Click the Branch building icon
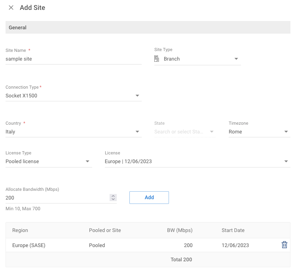The width and height of the screenshot is (294, 272). pos(157,59)
